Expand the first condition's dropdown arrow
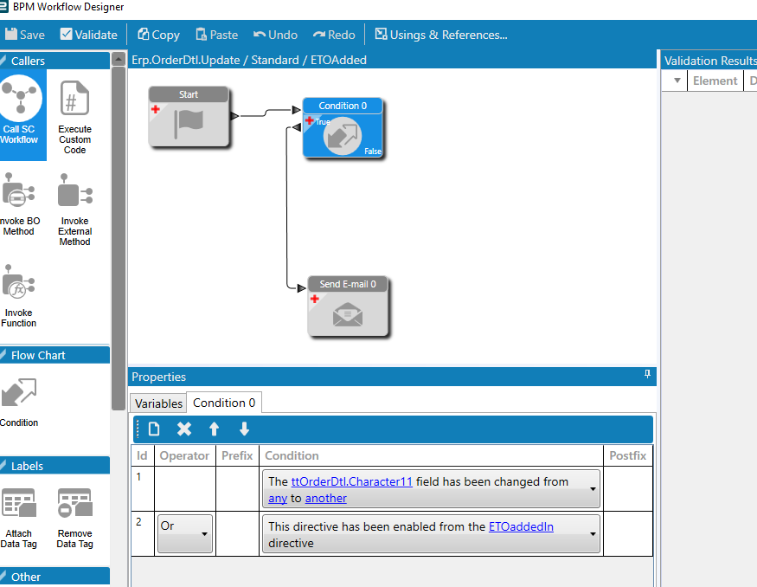The image size is (757, 587). pos(593,489)
